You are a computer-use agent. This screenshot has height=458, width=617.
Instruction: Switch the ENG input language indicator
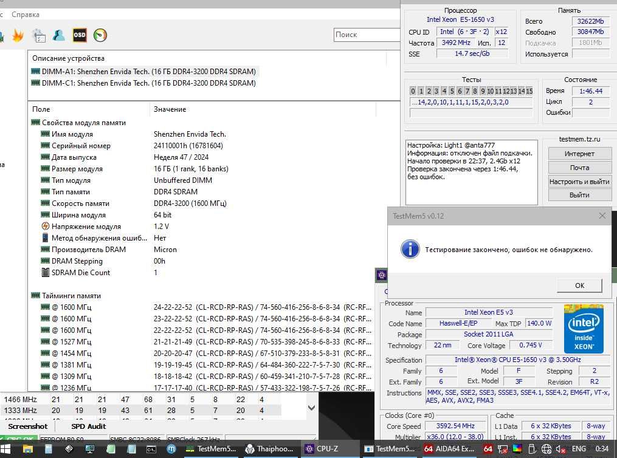pyautogui.click(x=579, y=449)
